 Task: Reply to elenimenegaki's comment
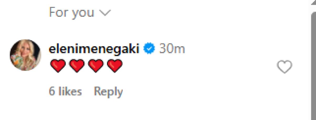108,92
